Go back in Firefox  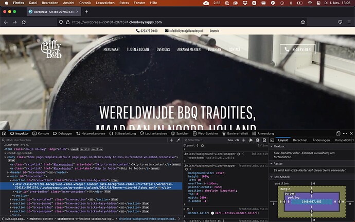click(x=6, y=22)
